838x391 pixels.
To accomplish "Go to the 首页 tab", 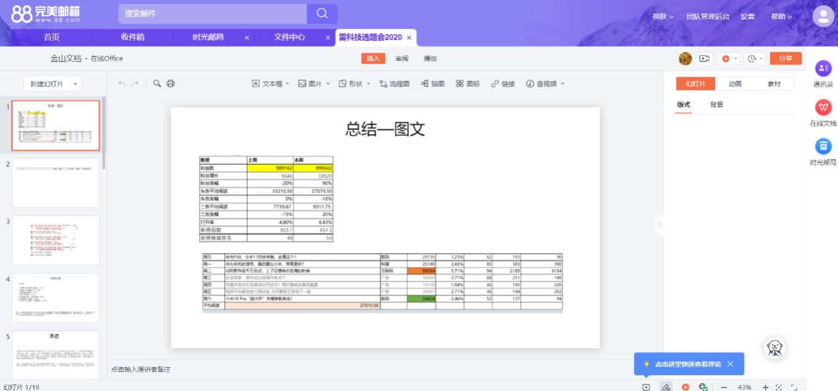I will coord(52,37).
